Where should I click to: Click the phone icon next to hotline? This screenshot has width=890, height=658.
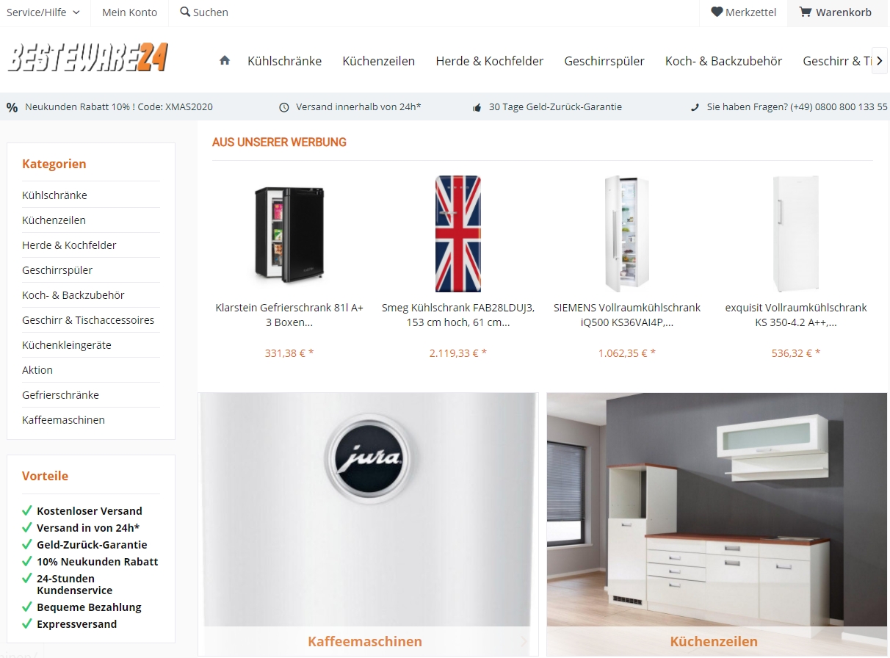pyautogui.click(x=695, y=107)
